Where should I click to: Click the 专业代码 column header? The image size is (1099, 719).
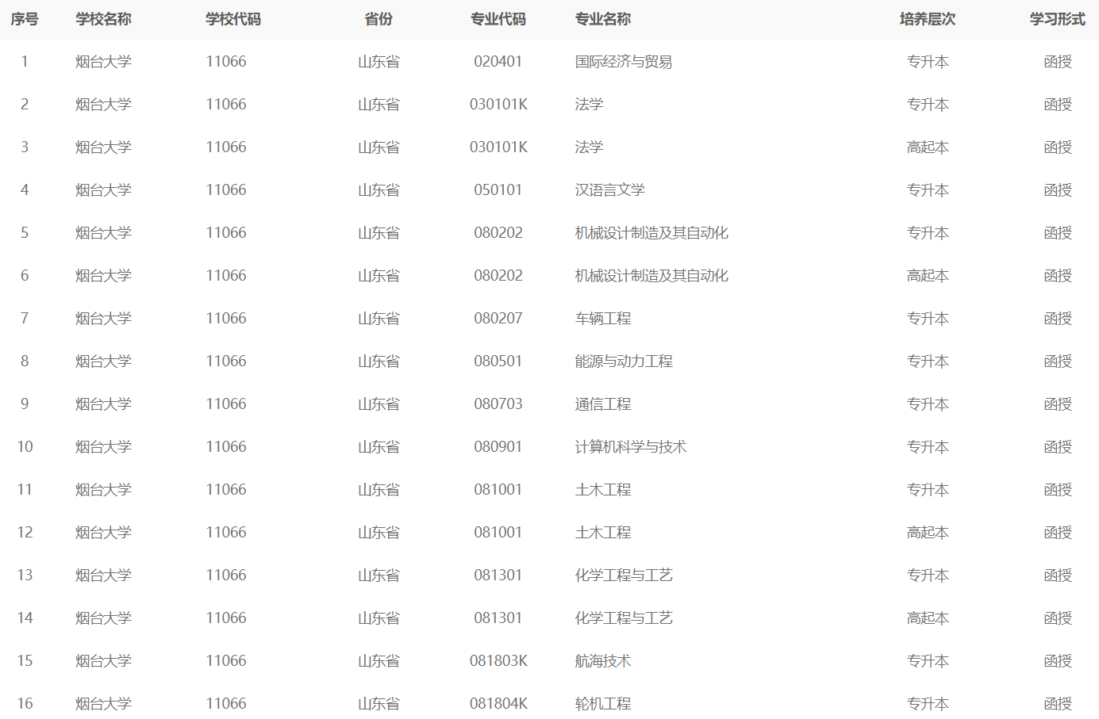tap(498, 19)
